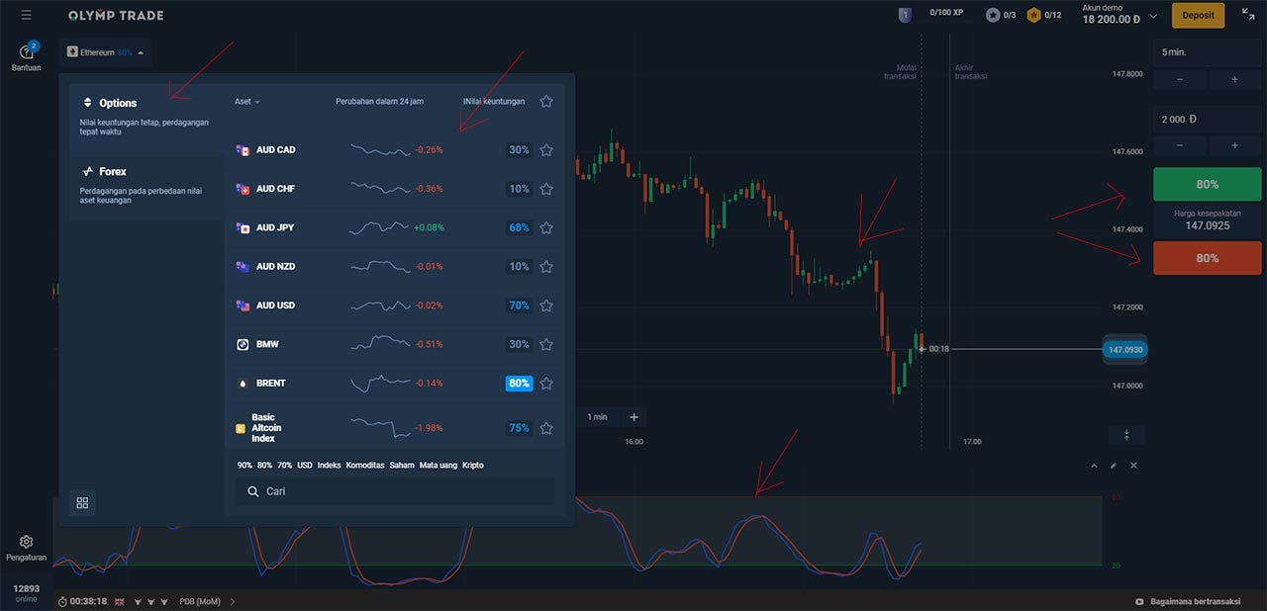
Task: Click the Cari search field
Action: point(395,491)
